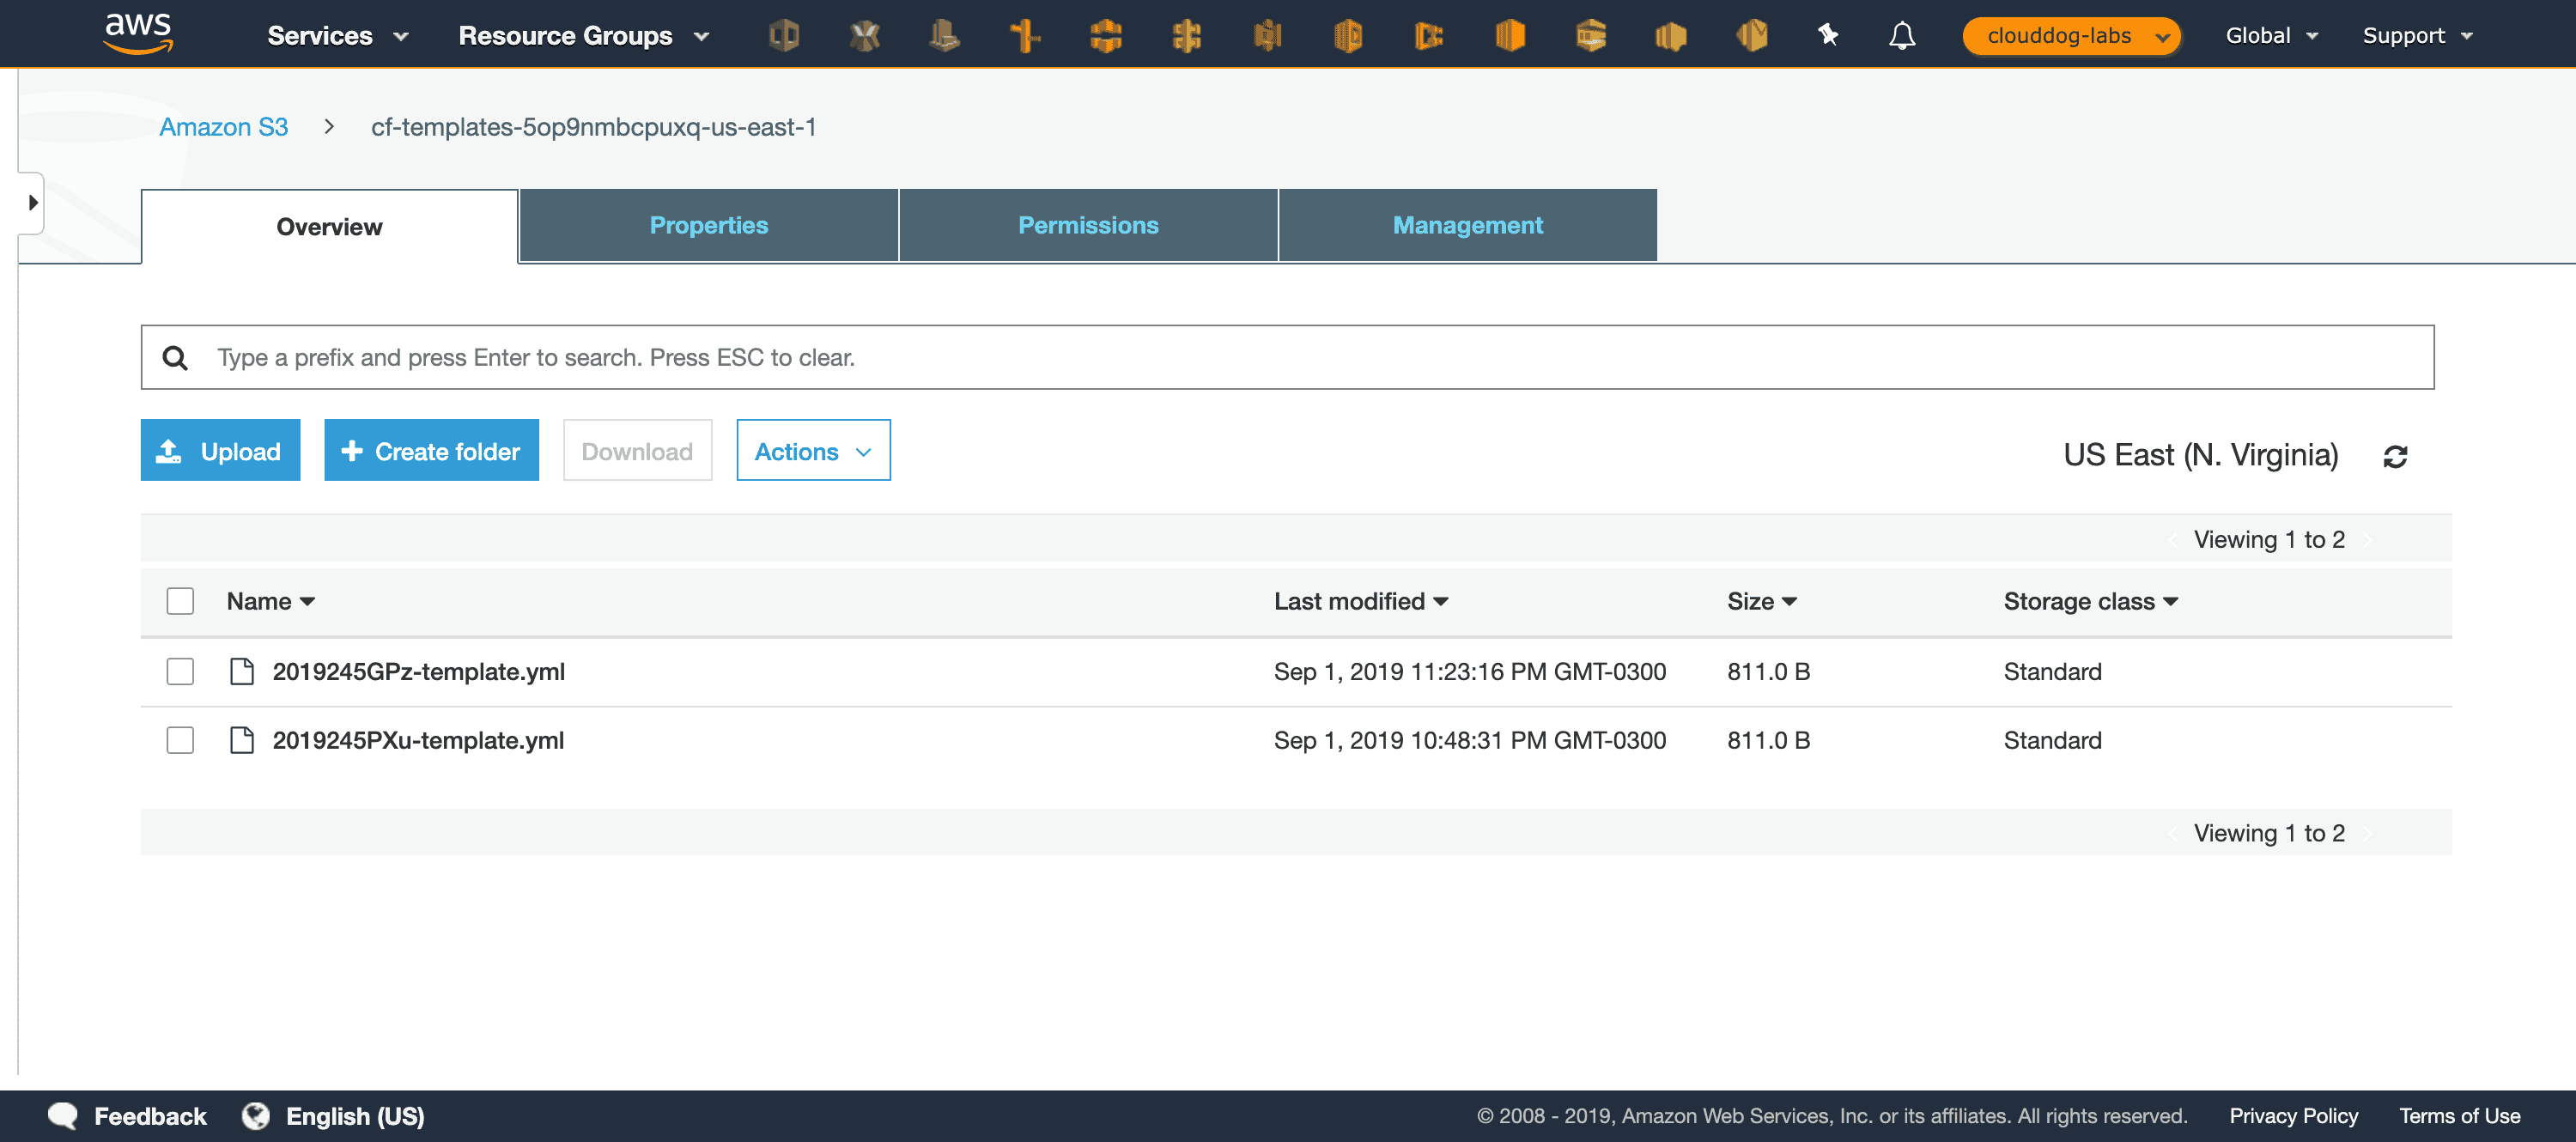Click into the prefix search field
The width and height of the screenshot is (2576, 1142).
(1300, 357)
